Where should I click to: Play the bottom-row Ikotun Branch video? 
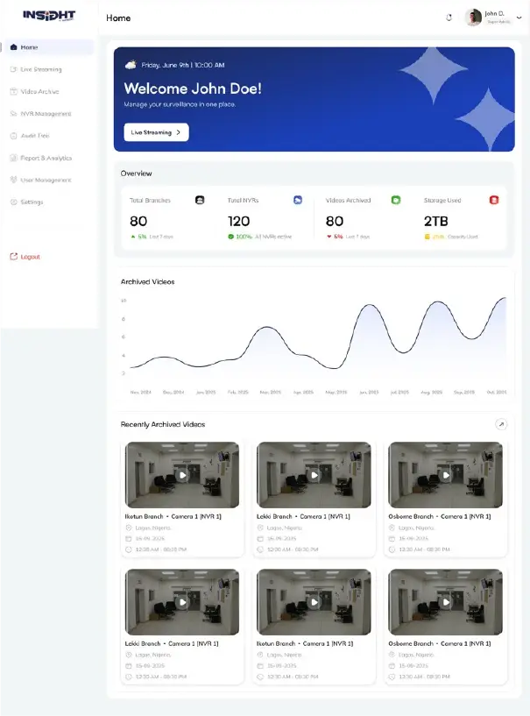[x=314, y=602]
